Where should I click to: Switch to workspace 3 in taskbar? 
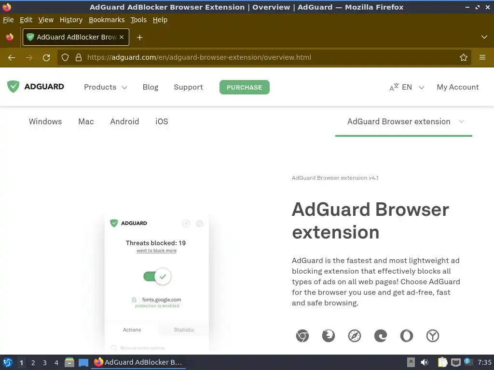point(45,362)
